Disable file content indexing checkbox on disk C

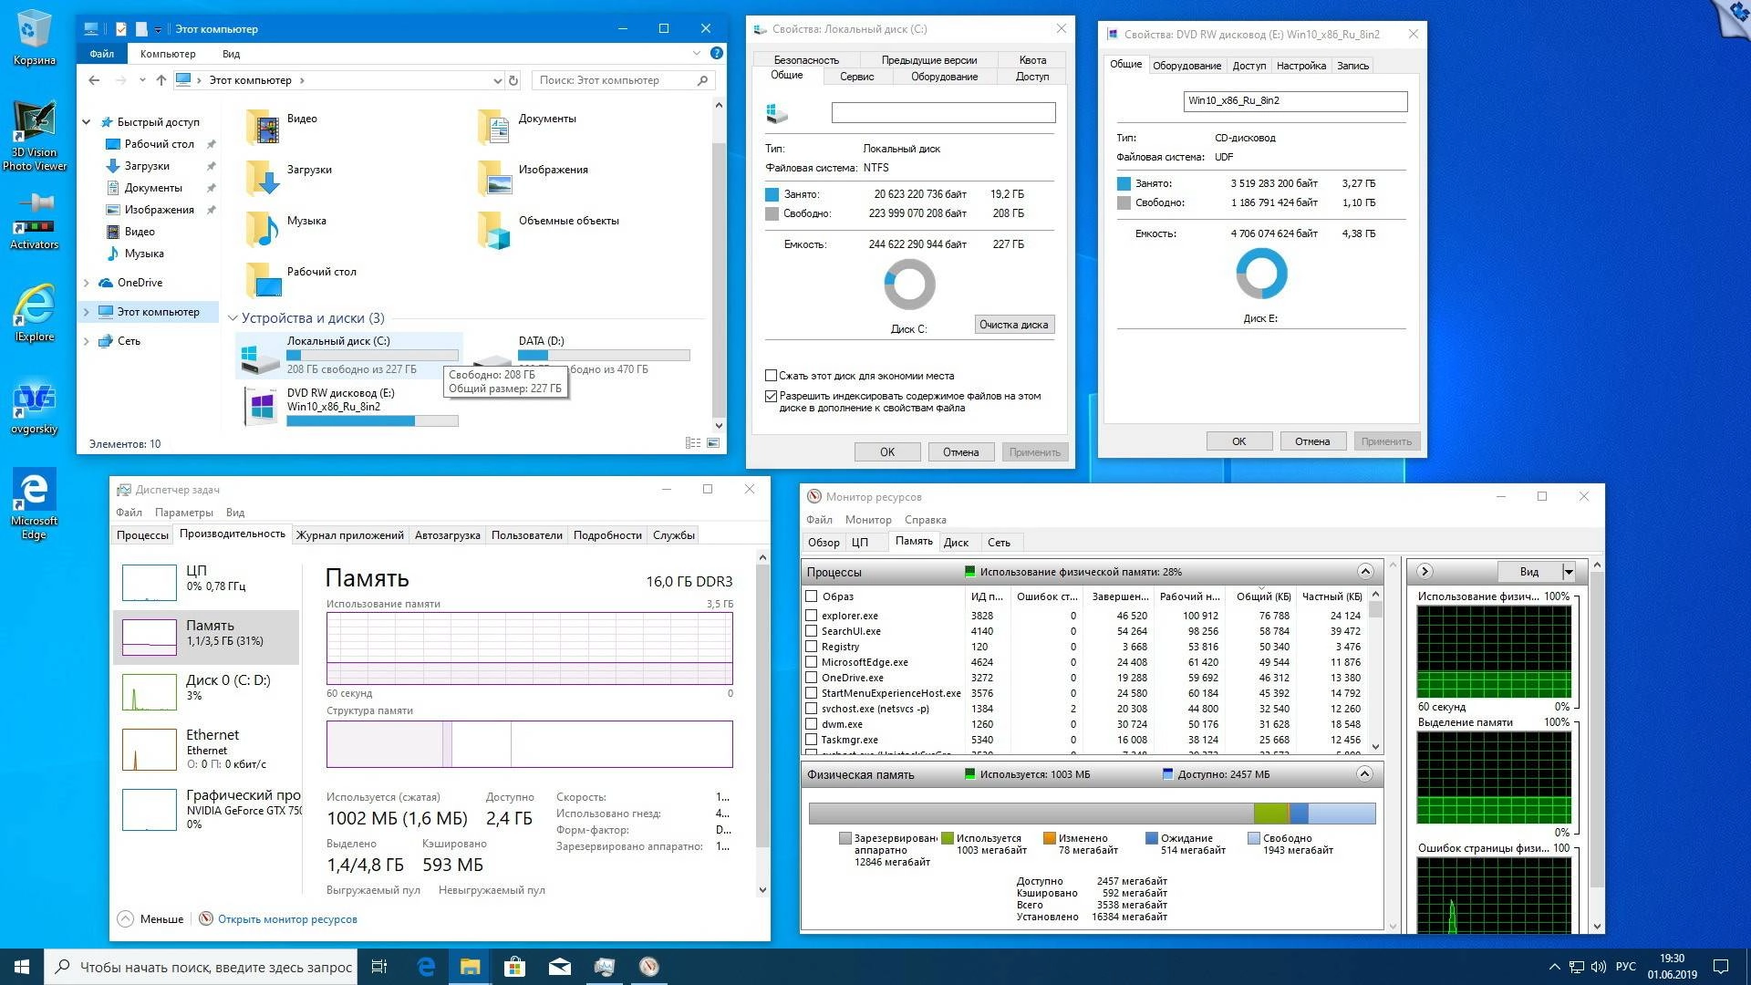pyautogui.click(x=771, y=396)
